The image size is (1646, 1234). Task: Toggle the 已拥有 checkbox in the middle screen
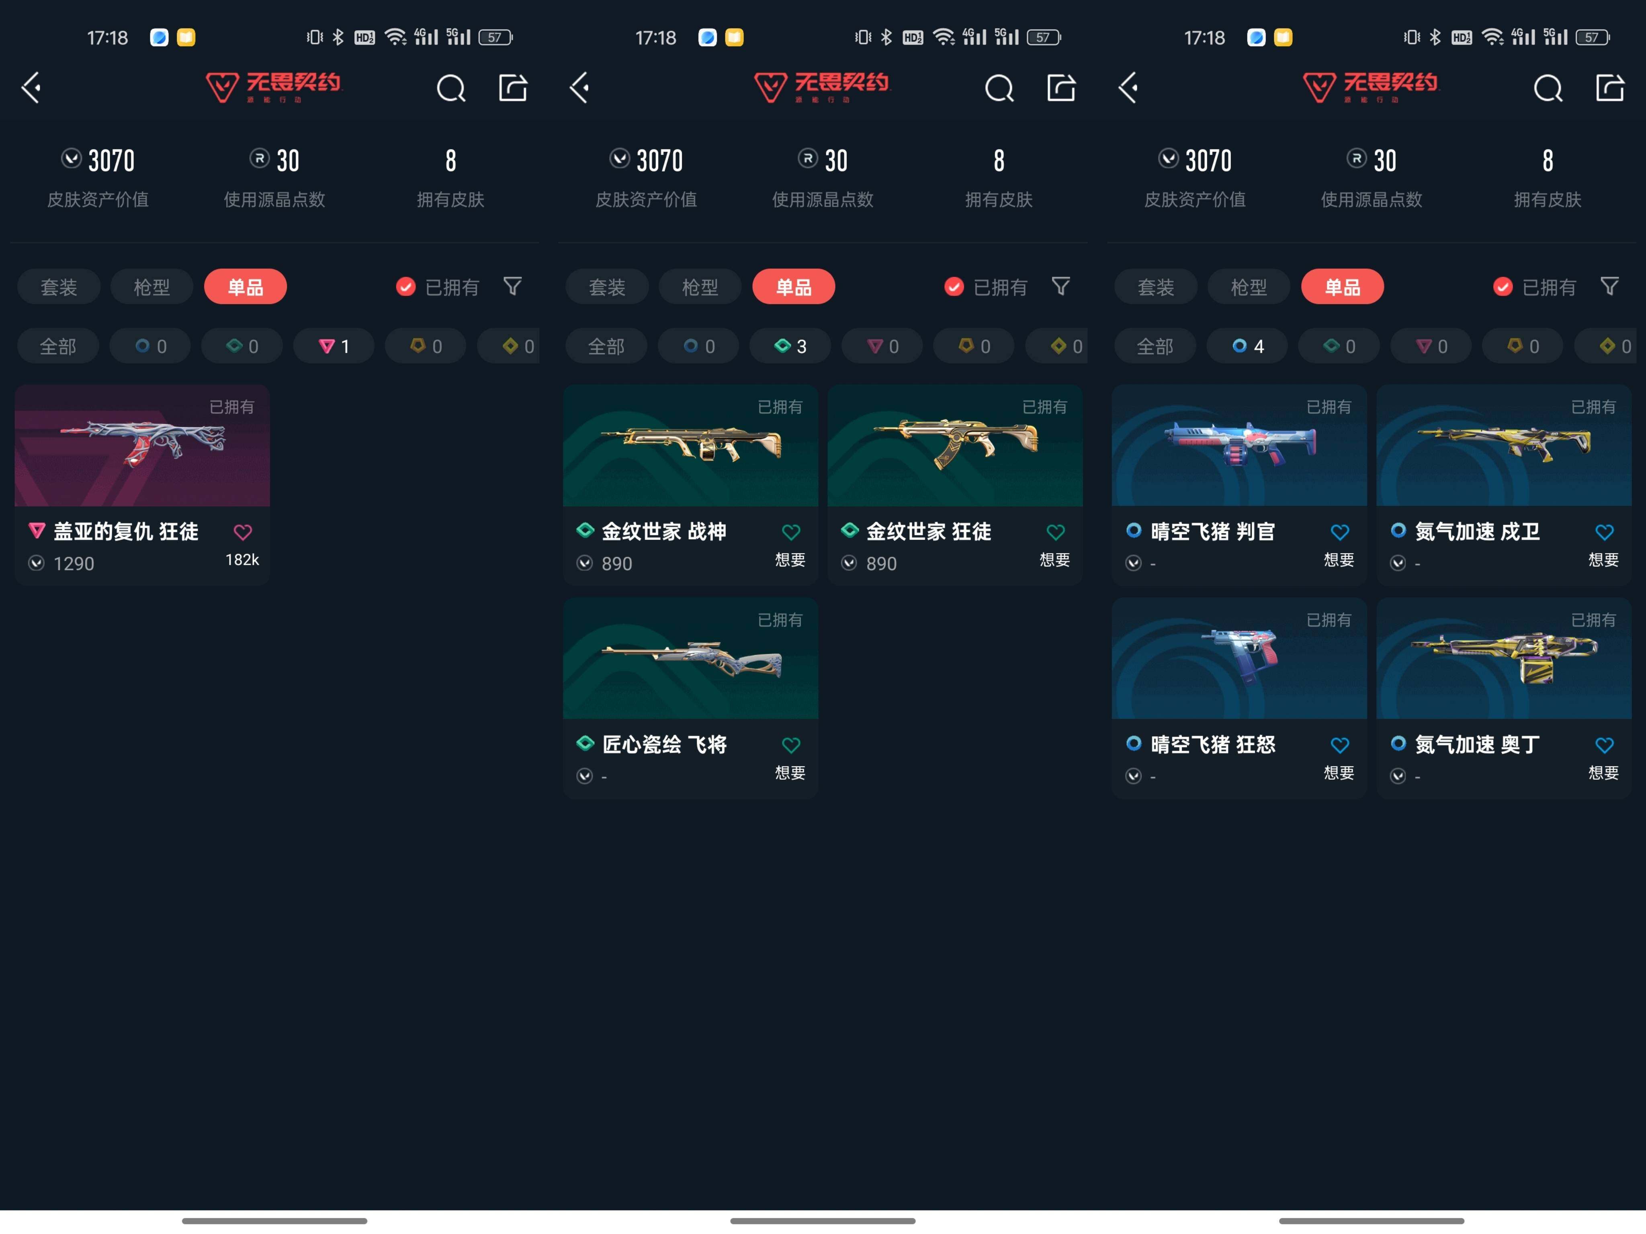pyautogui.click(x=954, y=287)
